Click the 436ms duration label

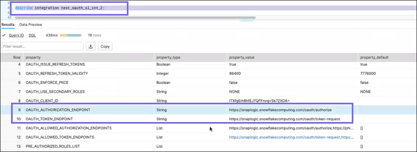52,35
